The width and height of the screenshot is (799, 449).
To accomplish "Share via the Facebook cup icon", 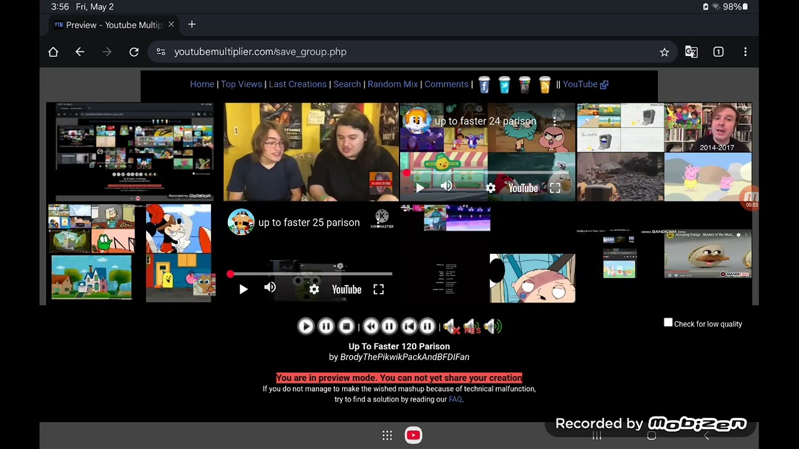I will coord(484,85).
